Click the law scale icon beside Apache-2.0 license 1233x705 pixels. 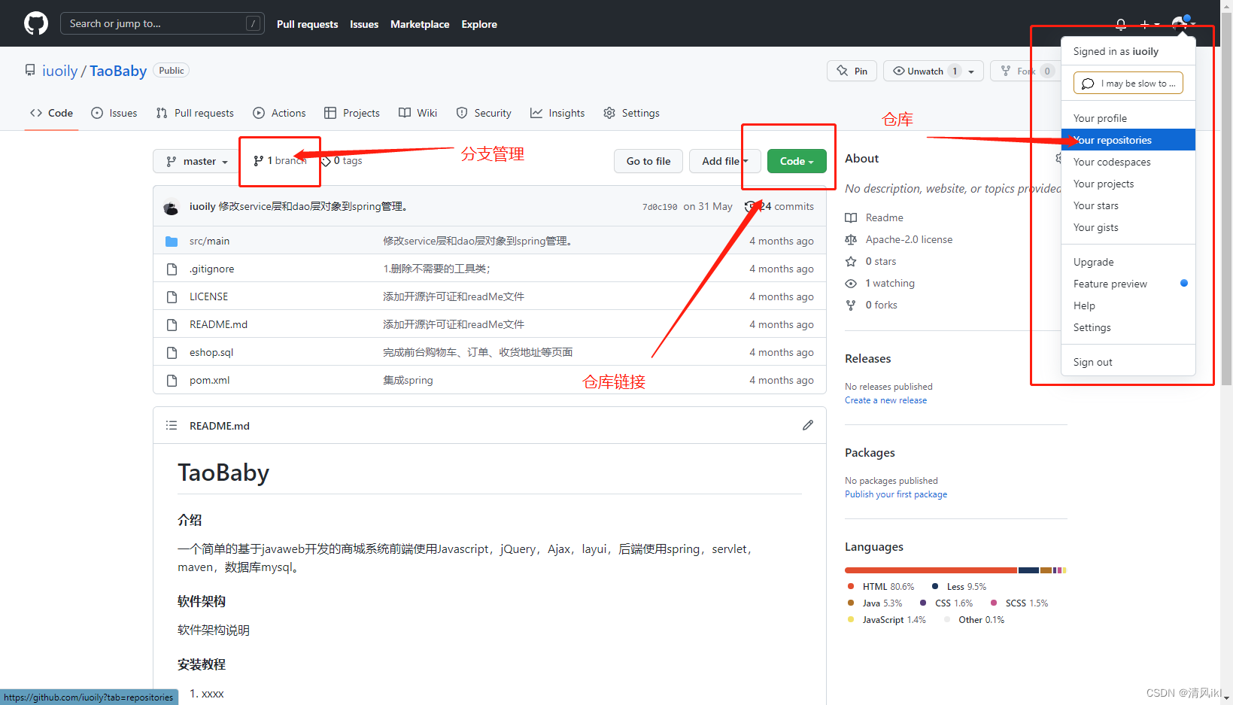click(851, 239)
